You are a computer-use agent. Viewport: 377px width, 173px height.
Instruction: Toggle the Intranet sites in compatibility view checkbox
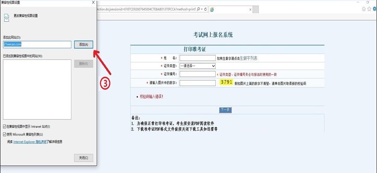tap(4, 126)
